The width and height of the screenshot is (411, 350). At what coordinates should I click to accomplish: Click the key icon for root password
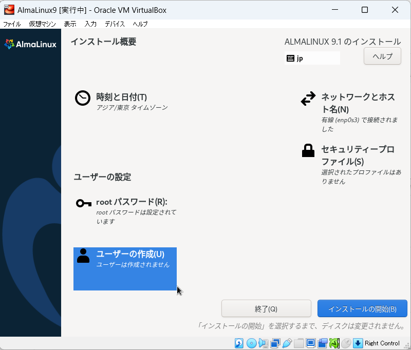83,203
